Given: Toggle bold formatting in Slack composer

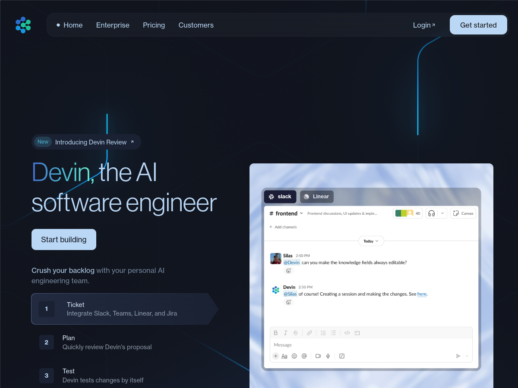Looking at the screenshot, I should 276,333.
